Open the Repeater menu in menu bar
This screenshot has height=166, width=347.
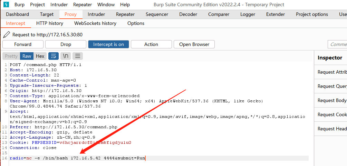click(83, 4)
